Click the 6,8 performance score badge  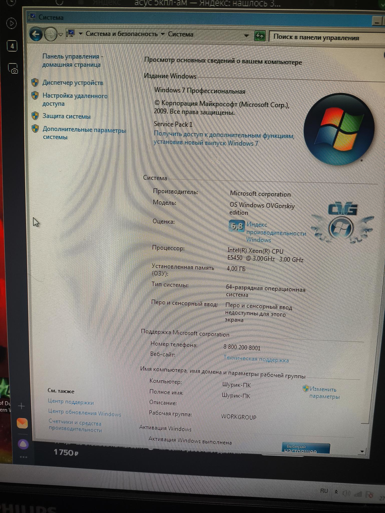237,226
